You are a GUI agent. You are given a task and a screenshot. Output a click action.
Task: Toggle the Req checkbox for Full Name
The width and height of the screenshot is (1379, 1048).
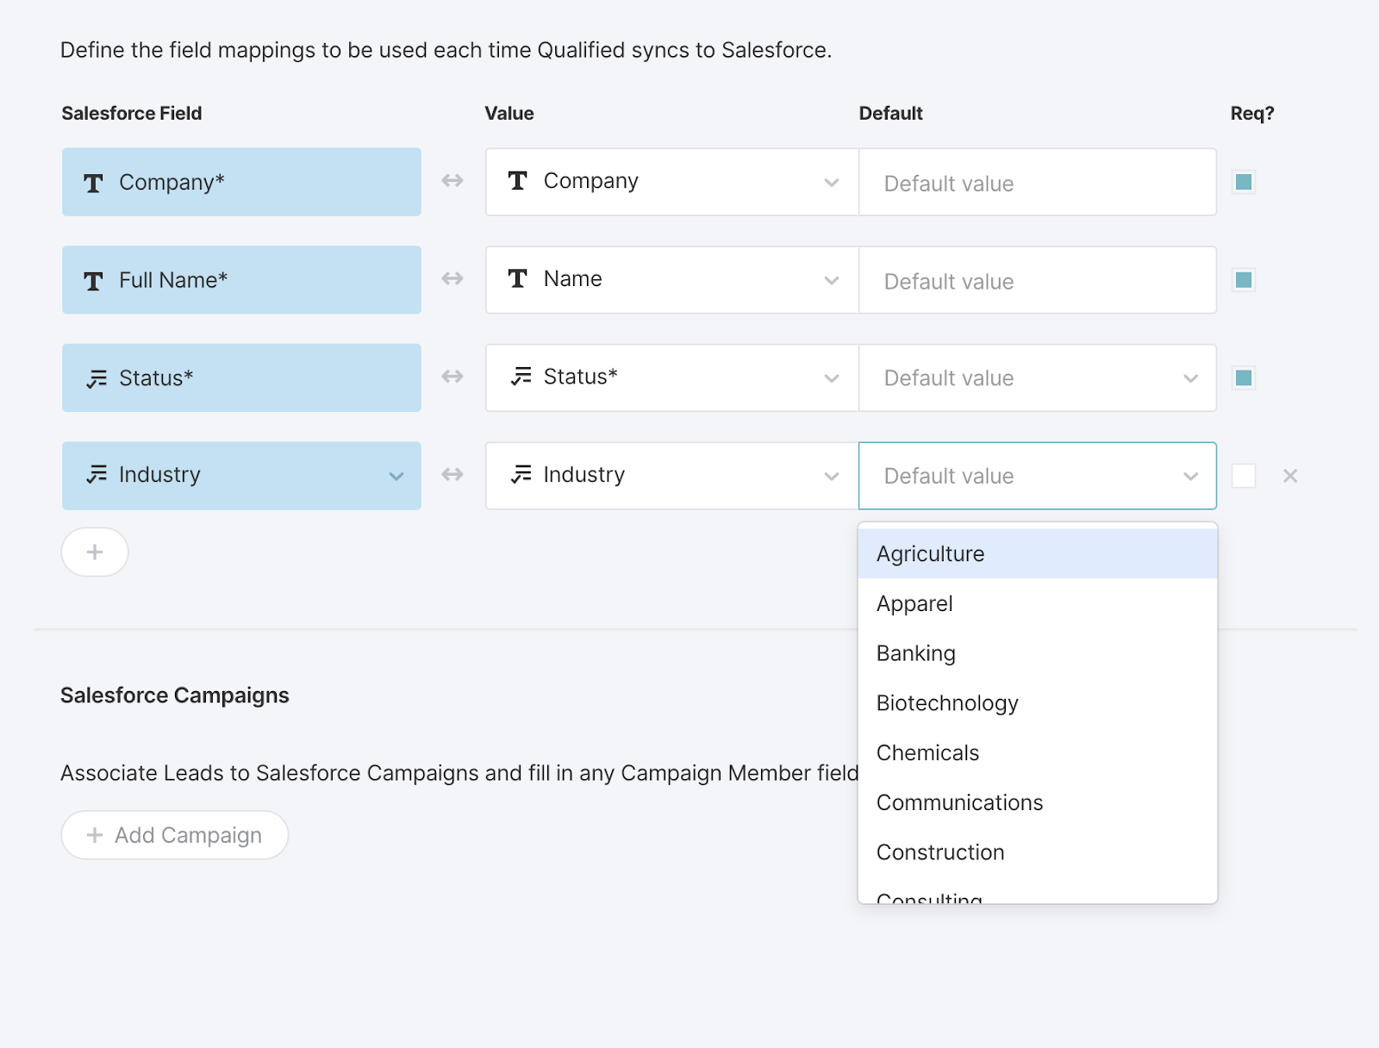[x=1243, y=279]
